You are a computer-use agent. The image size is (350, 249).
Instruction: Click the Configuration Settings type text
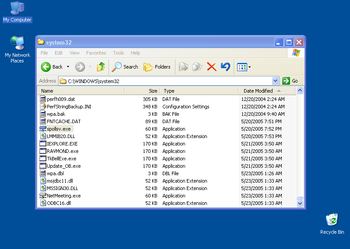(x=186, y=107)
